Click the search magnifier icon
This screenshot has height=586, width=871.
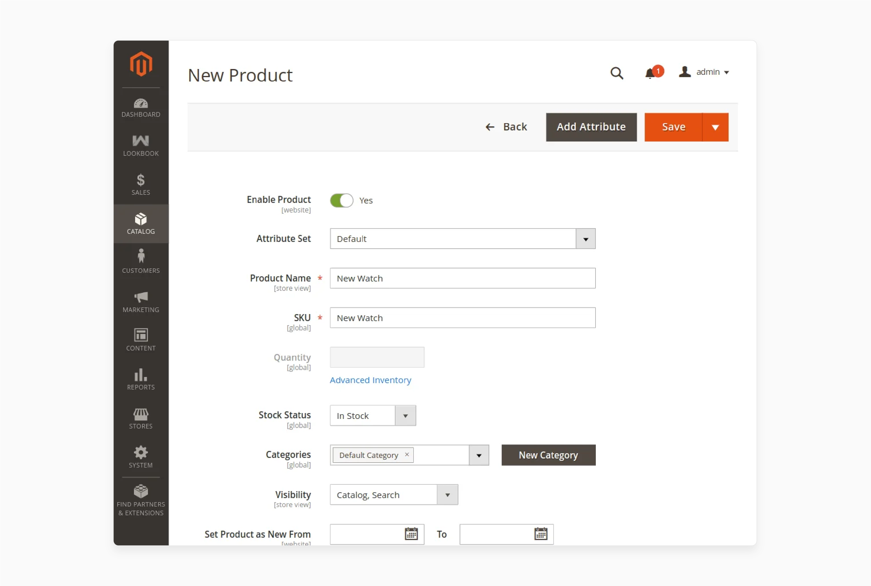617,73
